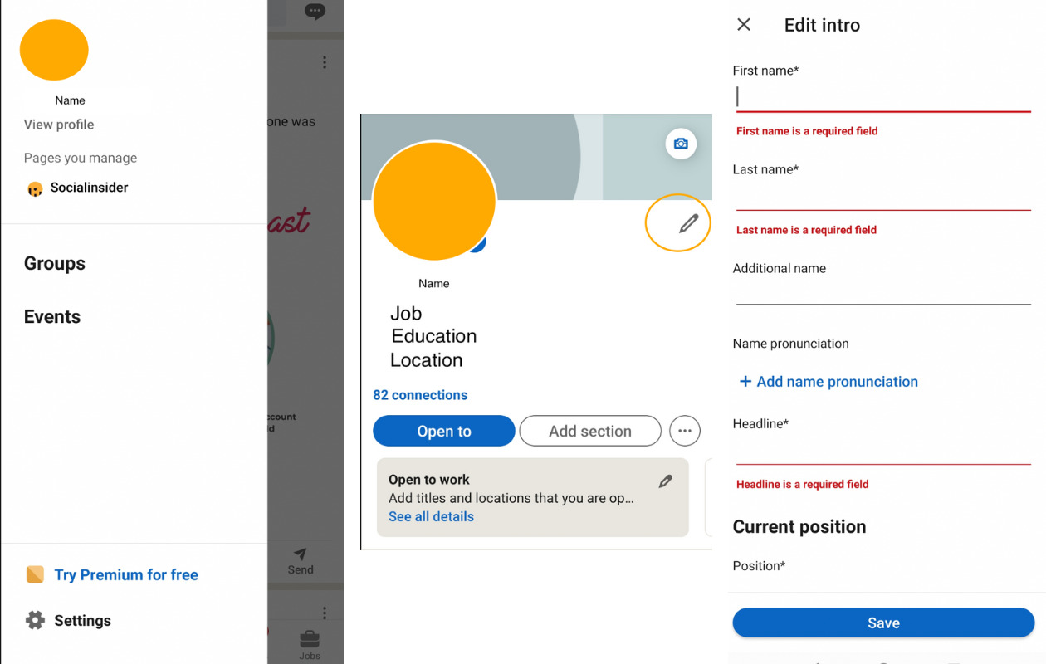Open the Settings gear

(35, 620)
